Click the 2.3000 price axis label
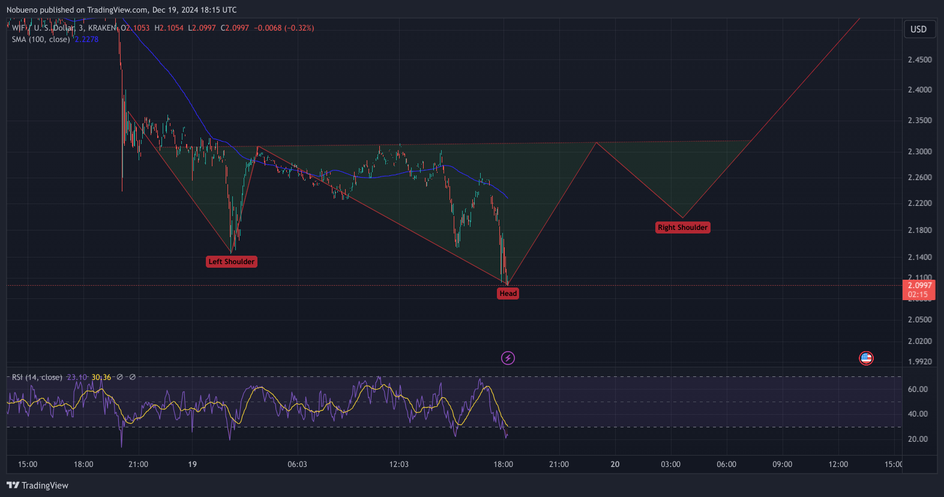Viewport: 944px width, 497px height. [919, 151]
